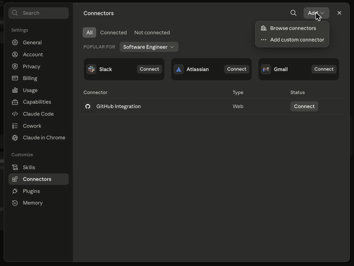Select the Connectors sidebar item
The image size is (354, 266).
pos(38,179)
